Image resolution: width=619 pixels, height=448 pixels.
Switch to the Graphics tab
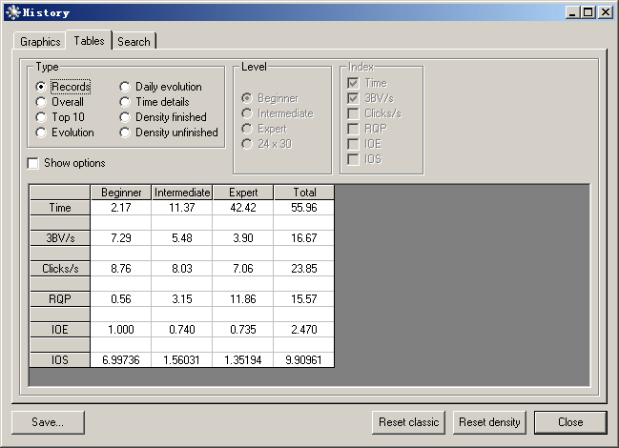pos(40,41)
